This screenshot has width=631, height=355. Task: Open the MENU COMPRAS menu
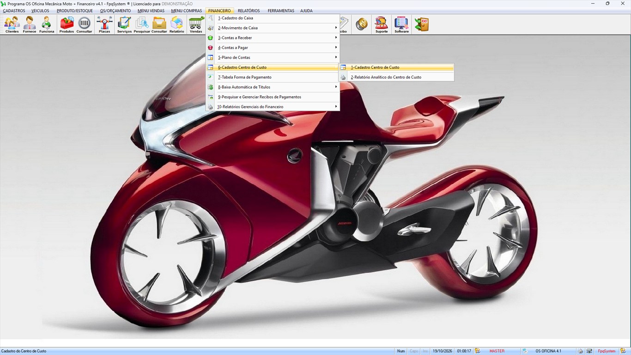tap(186, 11)
